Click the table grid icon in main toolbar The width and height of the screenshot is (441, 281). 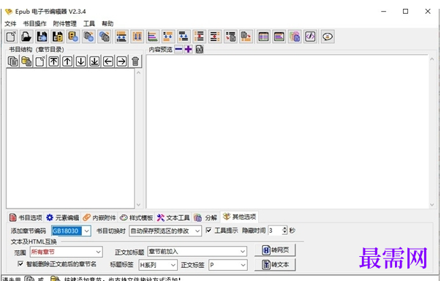pyautogui.click(x=263, y=37)
